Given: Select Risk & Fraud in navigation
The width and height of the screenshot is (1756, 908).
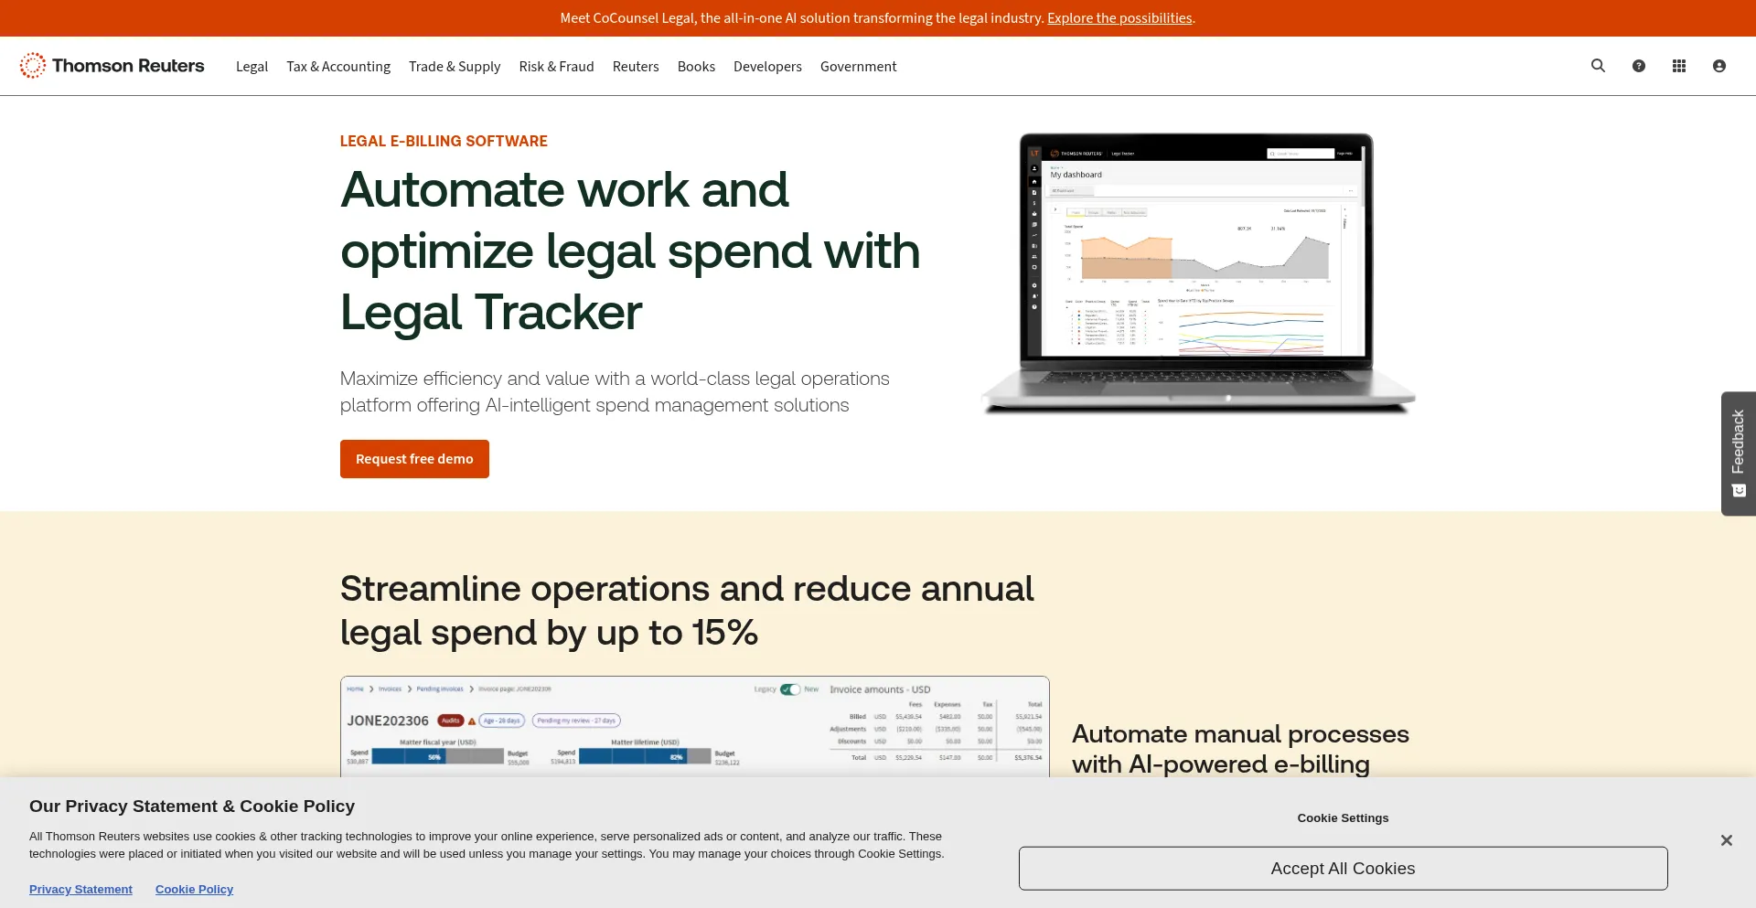Looking at the screenshot, I should coord(556,67).
